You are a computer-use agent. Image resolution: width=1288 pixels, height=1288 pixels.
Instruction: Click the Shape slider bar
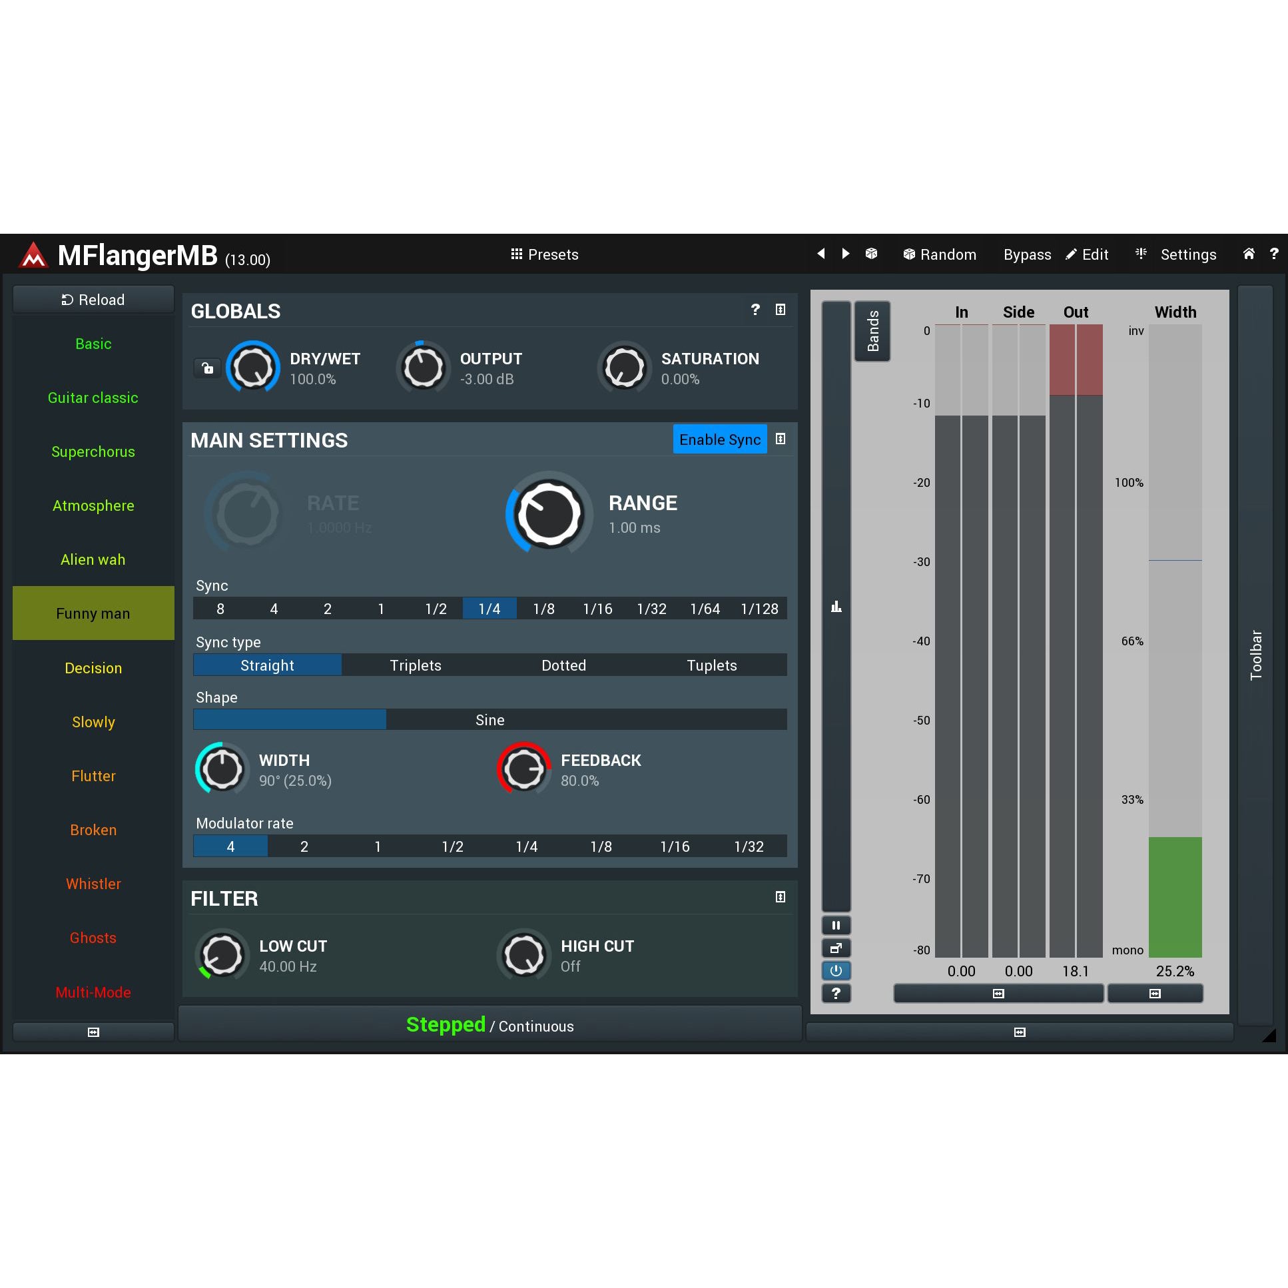pyautogui.click(x=489, y=720)
